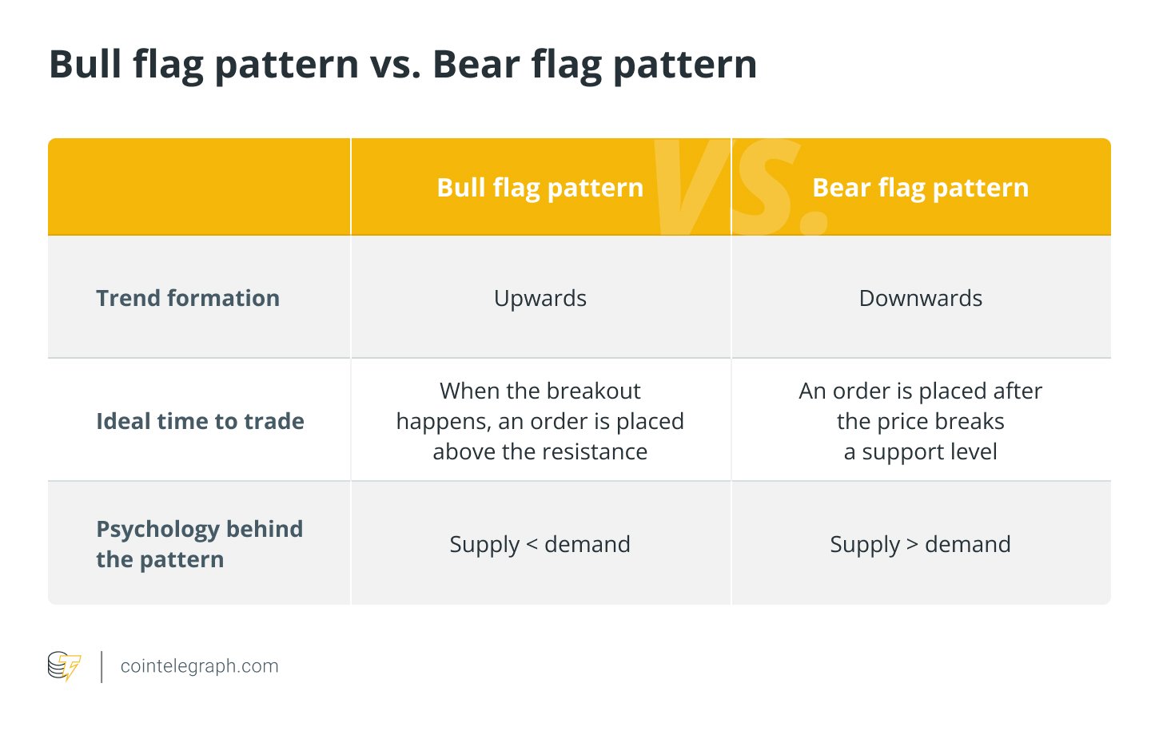The height and width of the screenshot is (731, 1159).
Task: Click the Supply > demand cell
Action: pos(920,544)
